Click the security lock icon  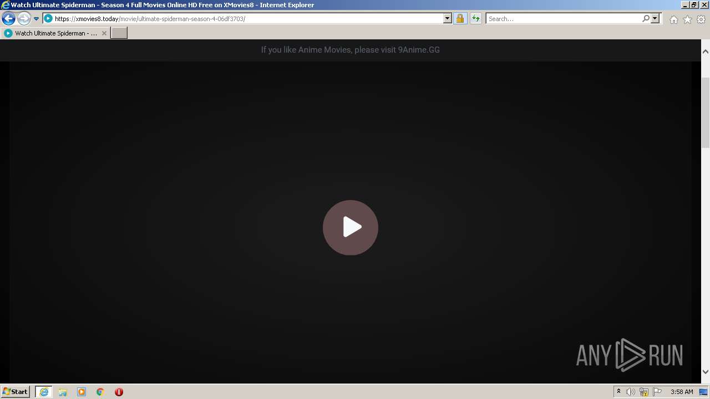[x=460, y=18]
